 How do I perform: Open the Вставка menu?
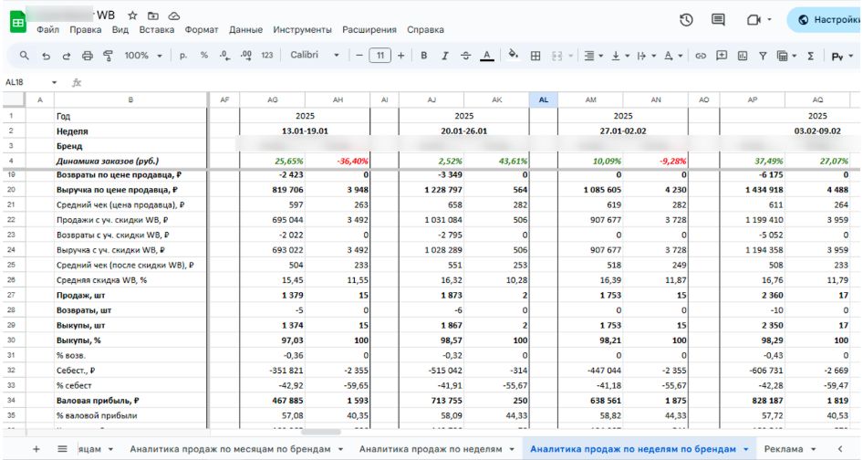(x=156, y=30)
